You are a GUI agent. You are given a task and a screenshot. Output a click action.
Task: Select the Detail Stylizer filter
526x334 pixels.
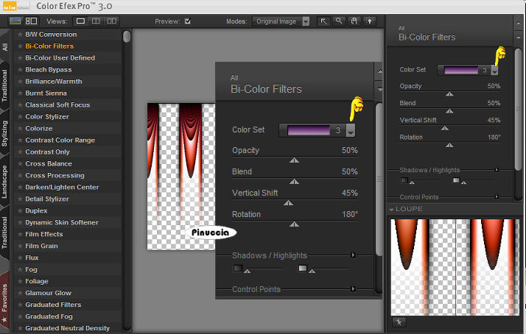[x=47, y=199]
